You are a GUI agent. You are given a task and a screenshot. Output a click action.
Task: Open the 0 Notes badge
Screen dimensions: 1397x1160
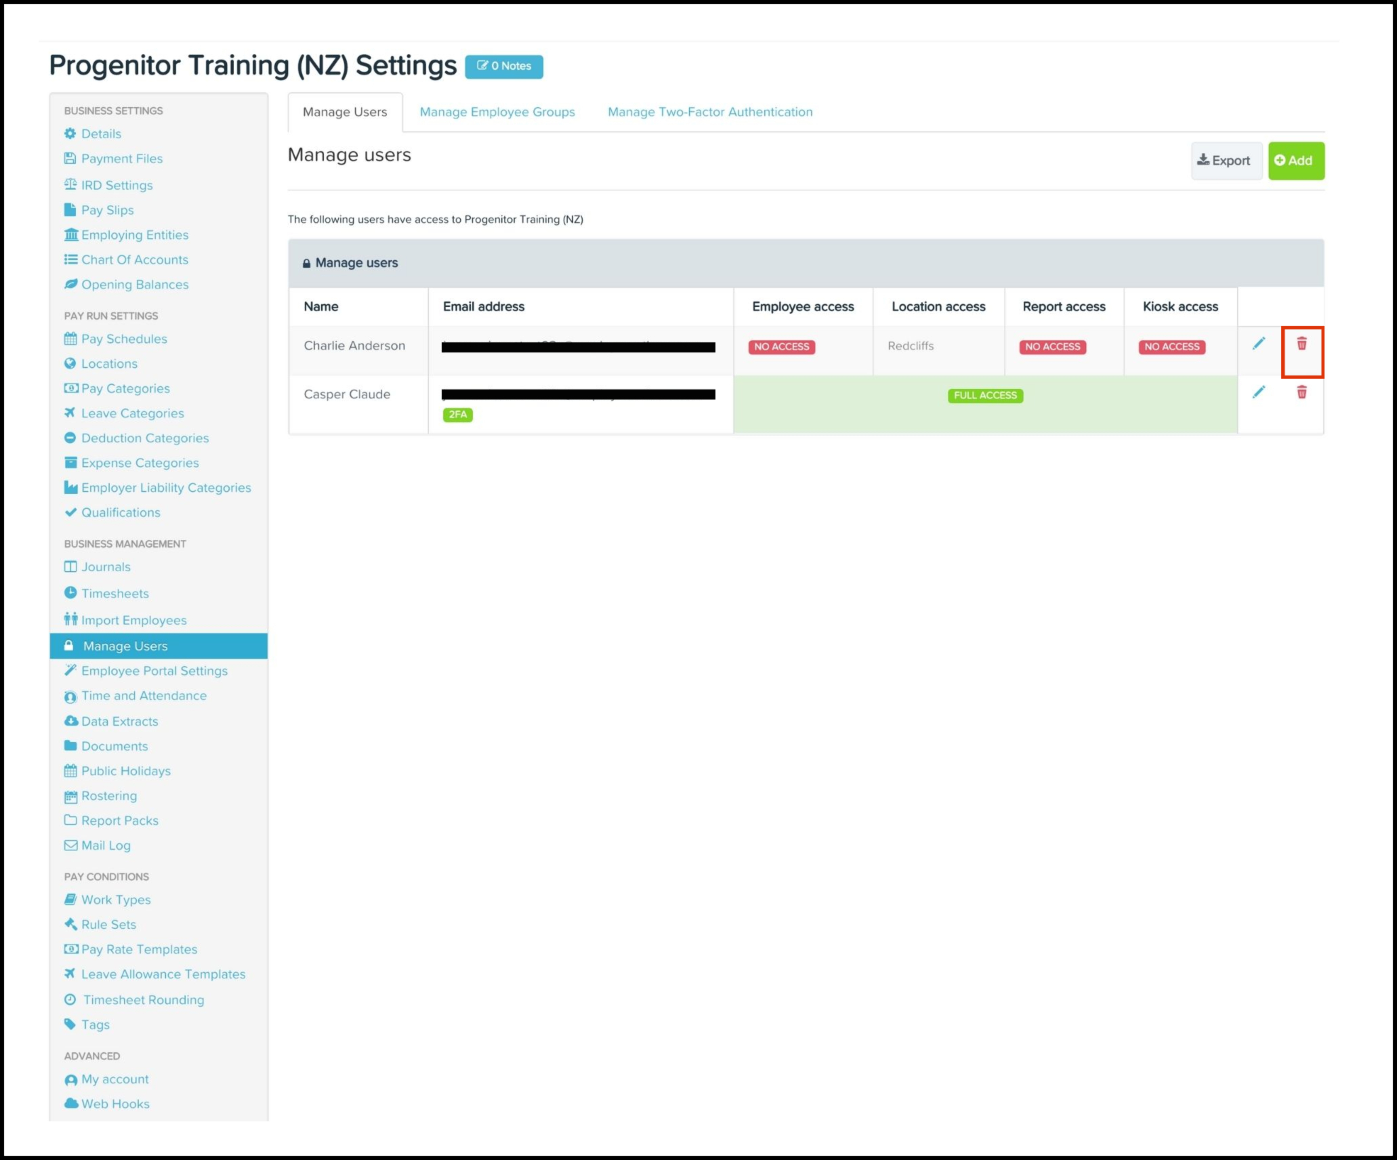pos(503,66)
